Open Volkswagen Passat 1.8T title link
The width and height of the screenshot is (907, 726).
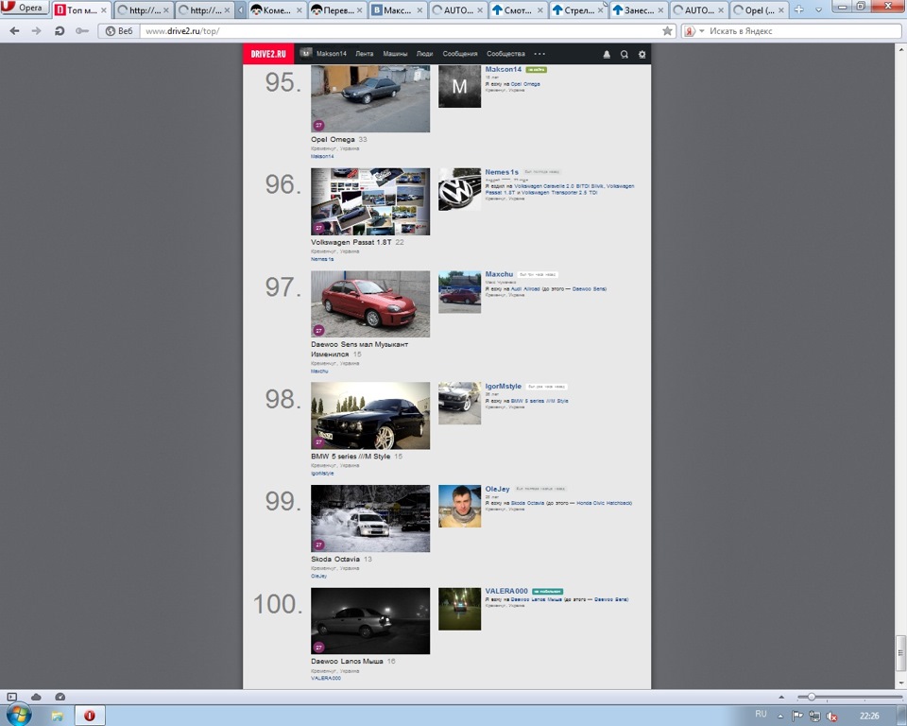tap(351, 243)
